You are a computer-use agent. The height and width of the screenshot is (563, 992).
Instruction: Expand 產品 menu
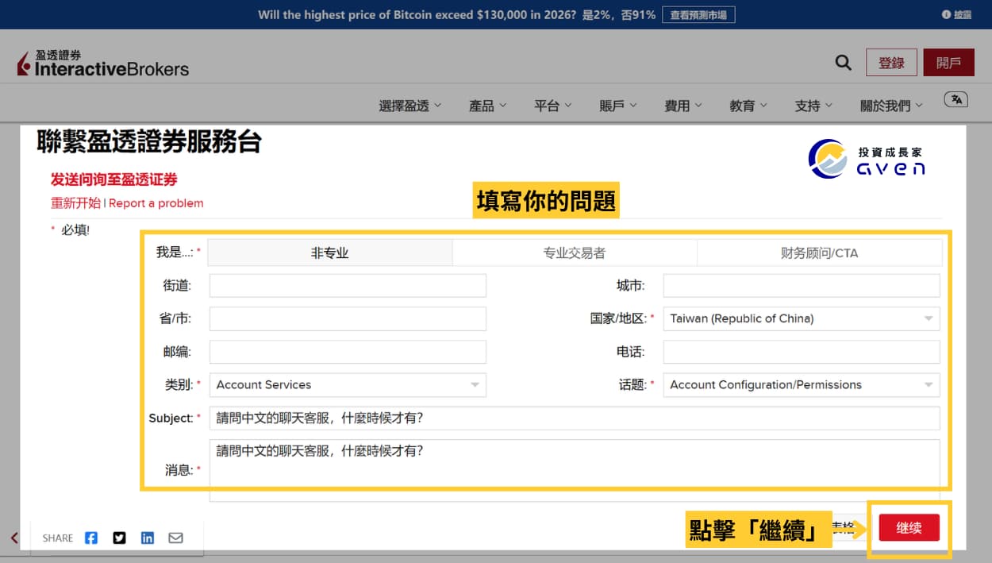[488, 106]
